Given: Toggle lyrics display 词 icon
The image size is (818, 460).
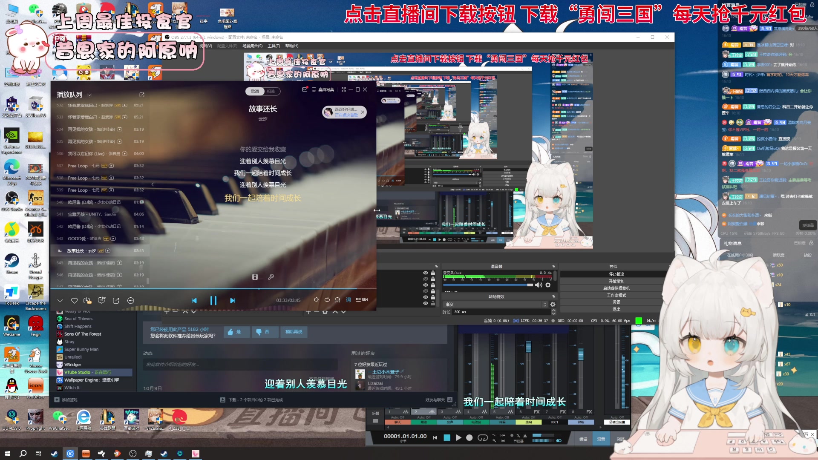Looking at the screenshot, I should pyautogui.click(x=348, y=300).
